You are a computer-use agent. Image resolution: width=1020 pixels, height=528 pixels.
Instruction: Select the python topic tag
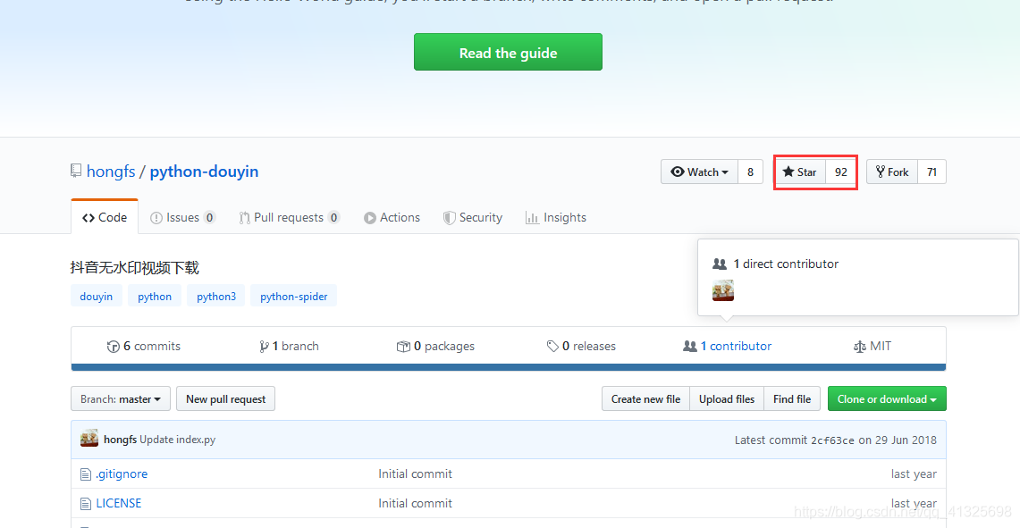coord(155,296)
